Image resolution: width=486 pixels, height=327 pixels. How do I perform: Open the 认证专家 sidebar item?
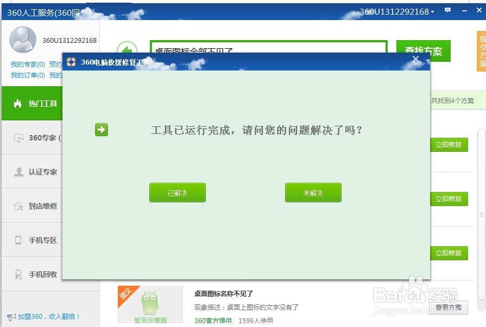pyautogui.click(x=32, y=171)
